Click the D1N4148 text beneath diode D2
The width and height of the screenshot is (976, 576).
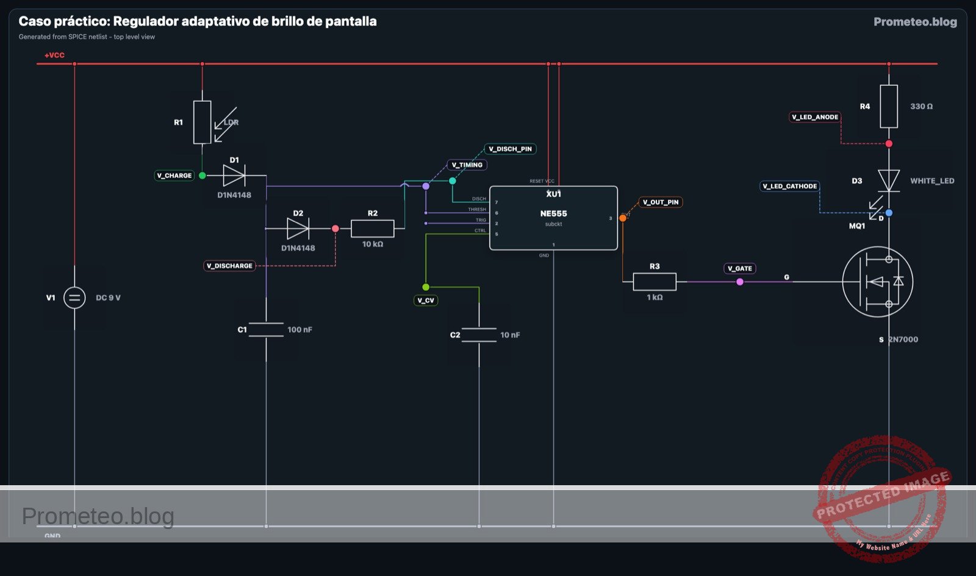(x=298, y=249)
